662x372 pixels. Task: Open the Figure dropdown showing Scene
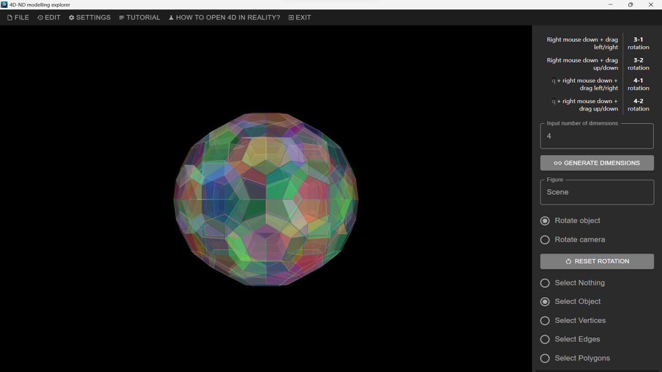pyautogui.click(x=597, y=192)
